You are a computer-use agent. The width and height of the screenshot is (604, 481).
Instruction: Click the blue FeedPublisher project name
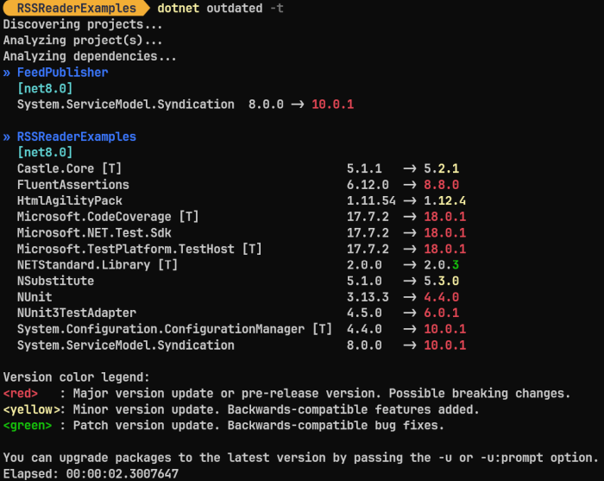coord(62,73)
